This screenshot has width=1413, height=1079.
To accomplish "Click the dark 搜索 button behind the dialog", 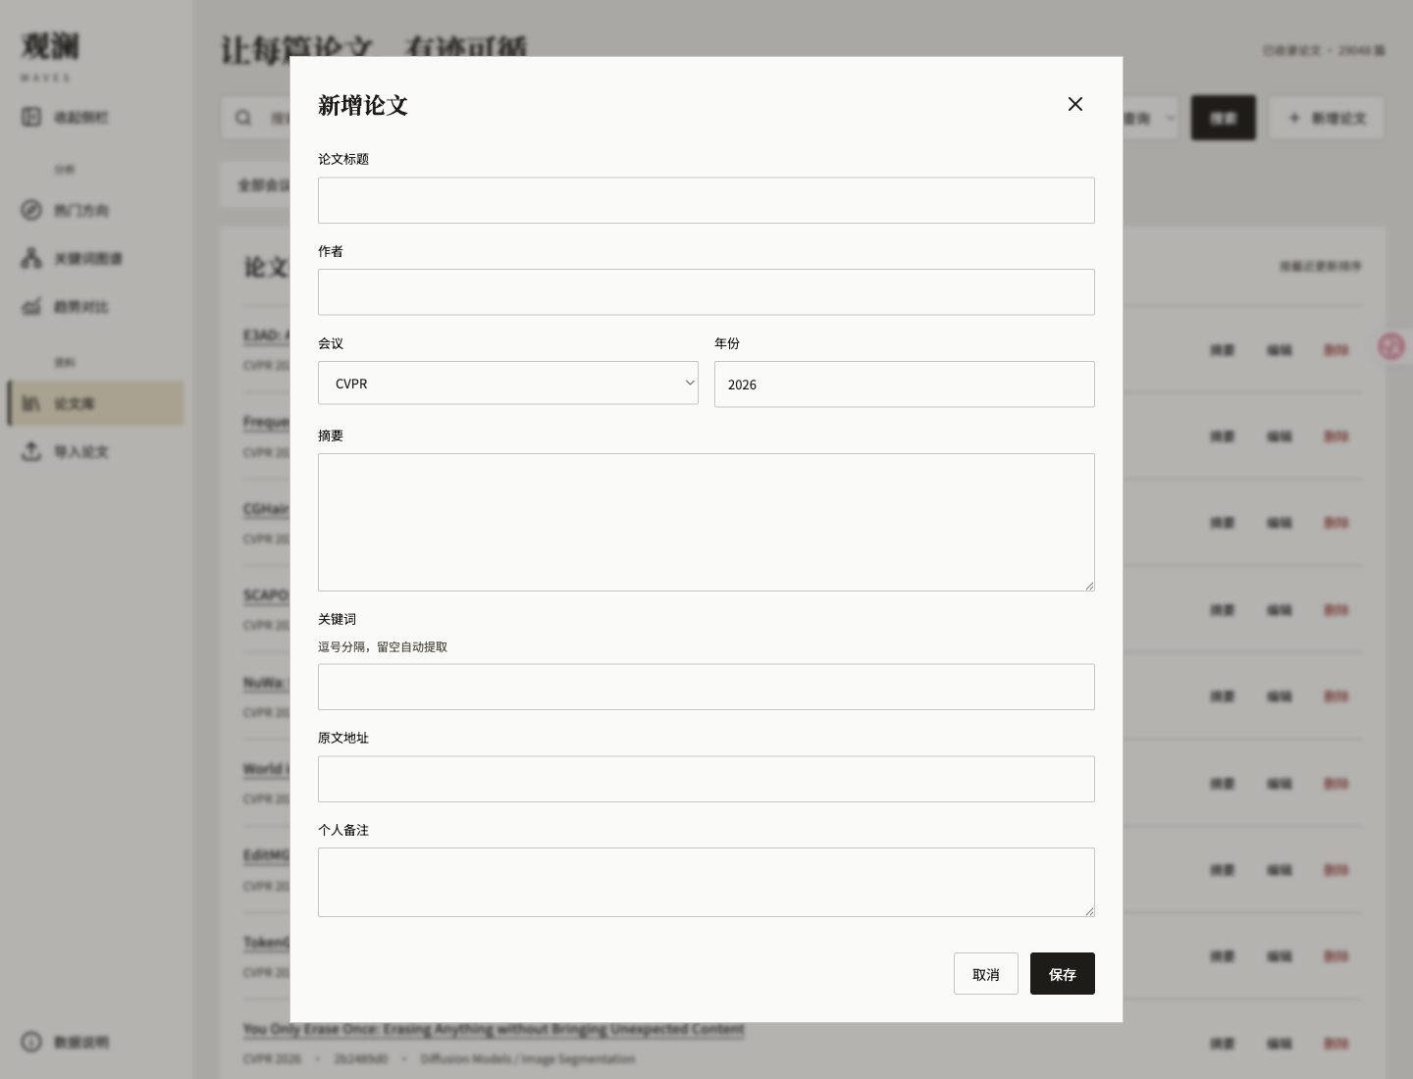I will pos(1224,118).
